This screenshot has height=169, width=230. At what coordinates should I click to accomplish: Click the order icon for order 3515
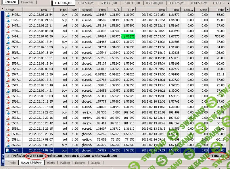coord(8,53)
